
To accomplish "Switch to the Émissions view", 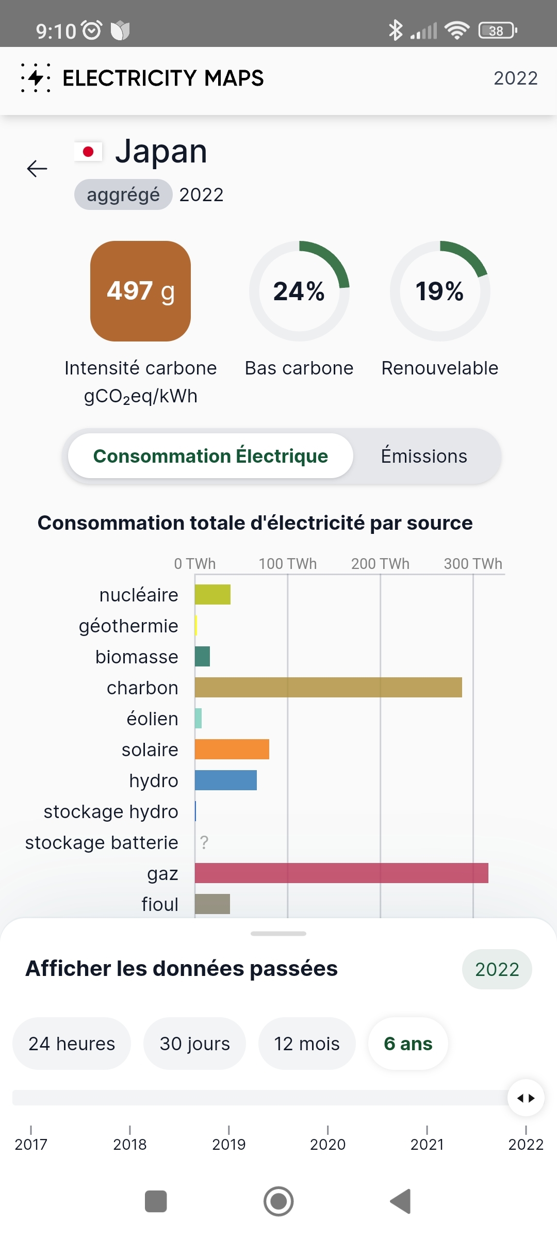I will (x=424, y=456).
